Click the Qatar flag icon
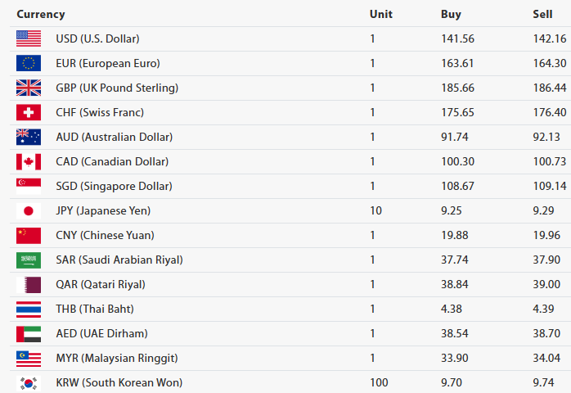Image resolution: width=571 pixels, height=393 pixels. (28, 284)
